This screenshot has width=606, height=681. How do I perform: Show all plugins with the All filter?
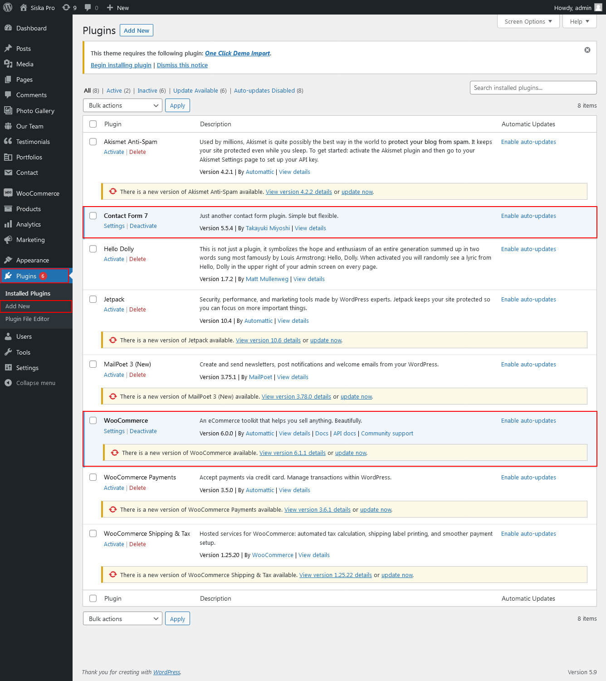click(x=87, y=90)
